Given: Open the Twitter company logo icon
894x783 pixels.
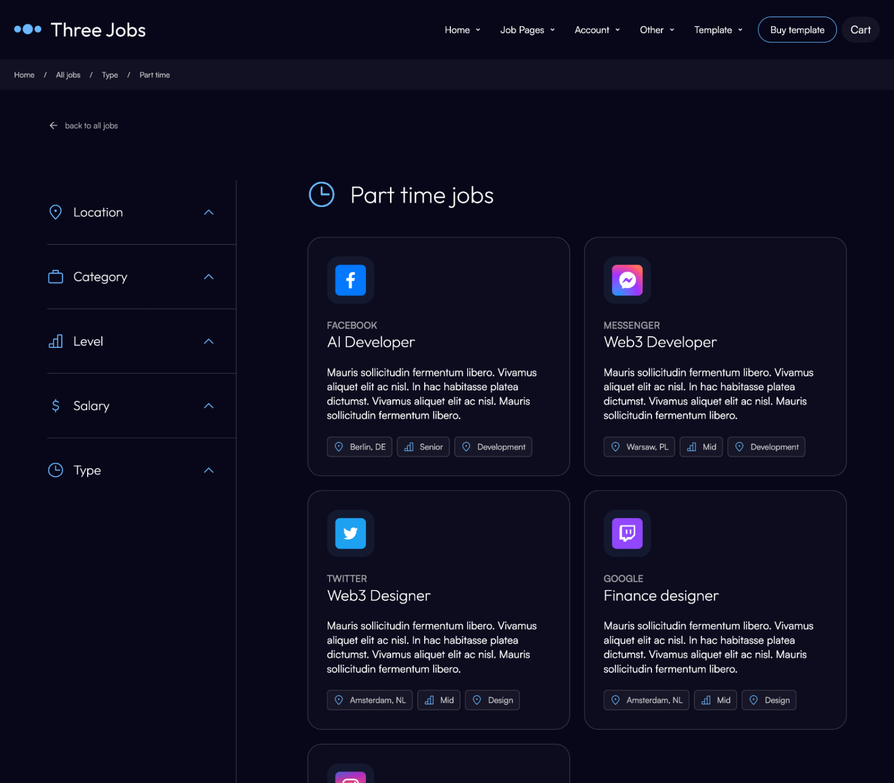Looking at the screenshot, I should [x=350, y=533].
